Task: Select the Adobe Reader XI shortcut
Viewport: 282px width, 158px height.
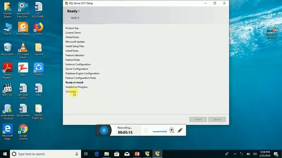Action: pos(7,71)
